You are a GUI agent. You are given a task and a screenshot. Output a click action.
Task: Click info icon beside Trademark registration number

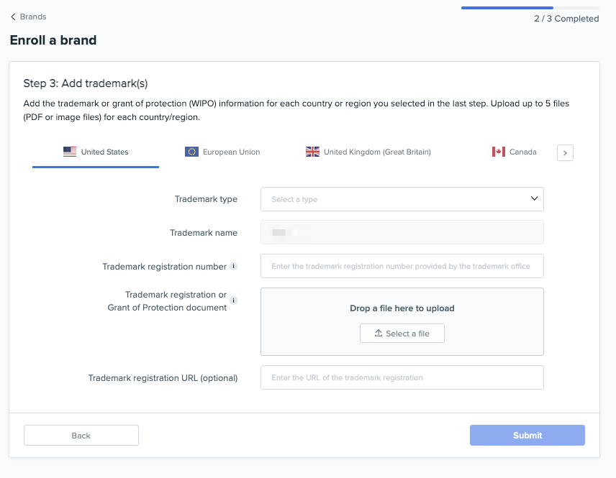coord(233,267)
